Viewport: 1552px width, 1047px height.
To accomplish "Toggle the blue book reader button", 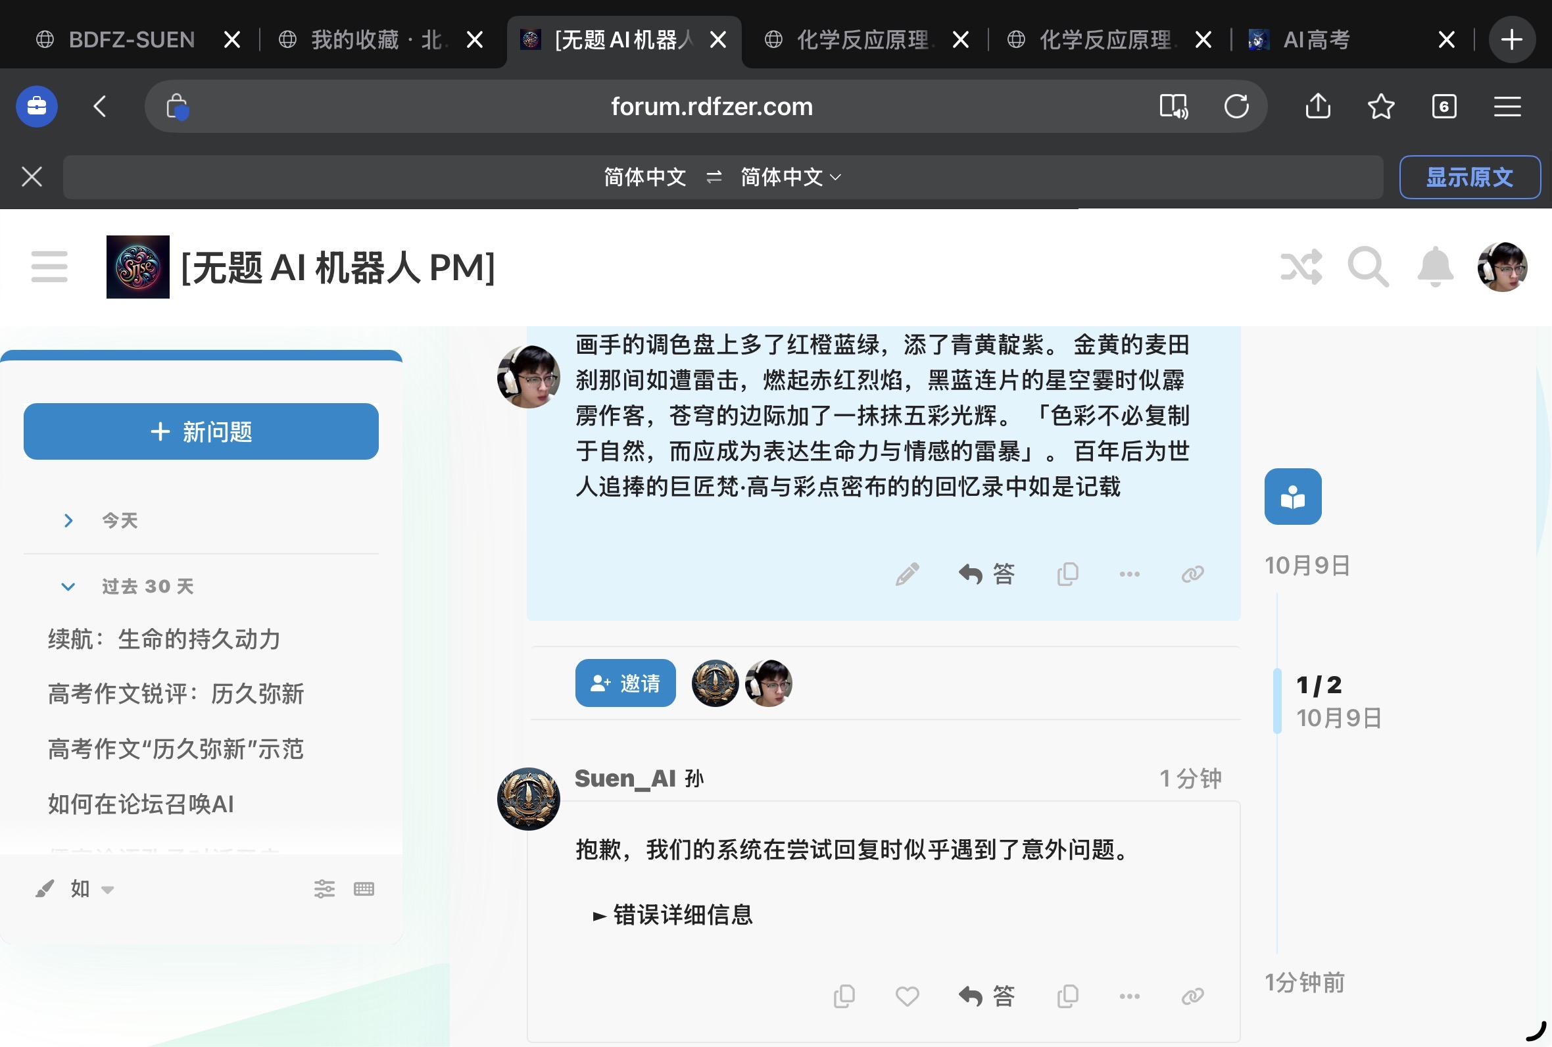I will (1292, 497).
